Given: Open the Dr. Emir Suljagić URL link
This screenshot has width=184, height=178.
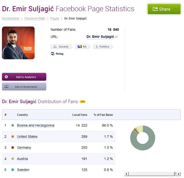Looking at the screenshot, I should point(100,37).
